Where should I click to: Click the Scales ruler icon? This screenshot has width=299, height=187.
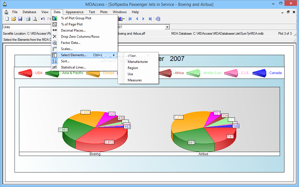point(55,49)
